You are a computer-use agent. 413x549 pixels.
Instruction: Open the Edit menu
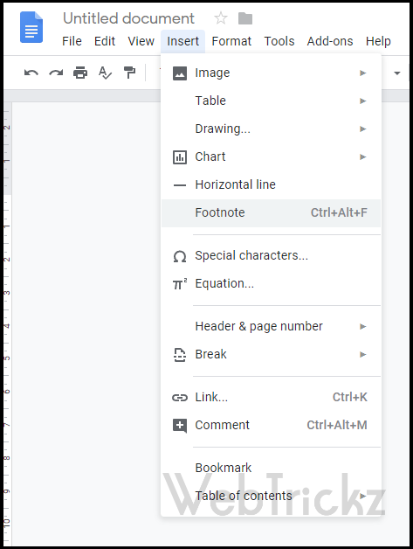pyautogui.click(x=105, y=41)
